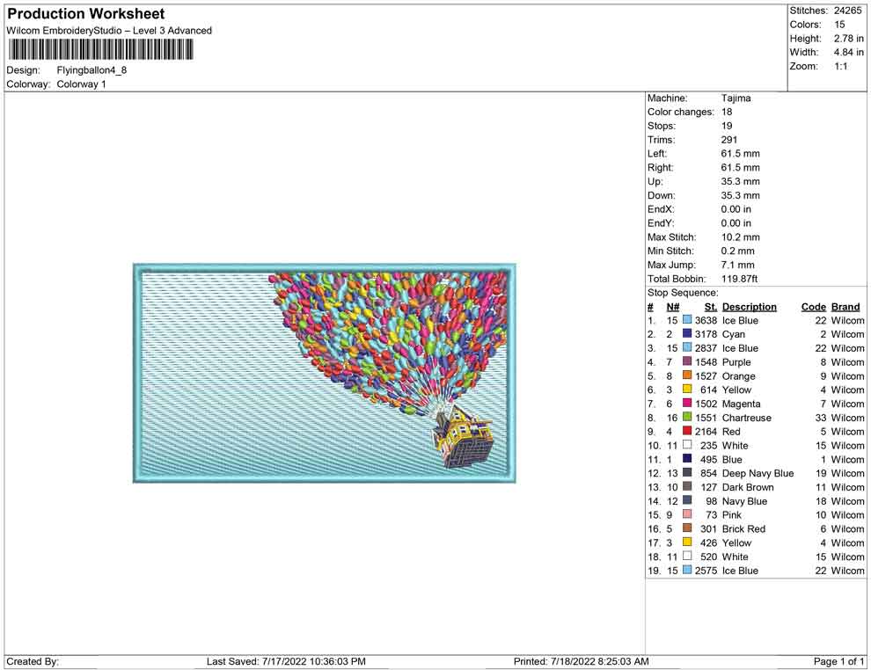
Task: Click the St. column header
Action: pyautogui.click(x=711, y=307)
